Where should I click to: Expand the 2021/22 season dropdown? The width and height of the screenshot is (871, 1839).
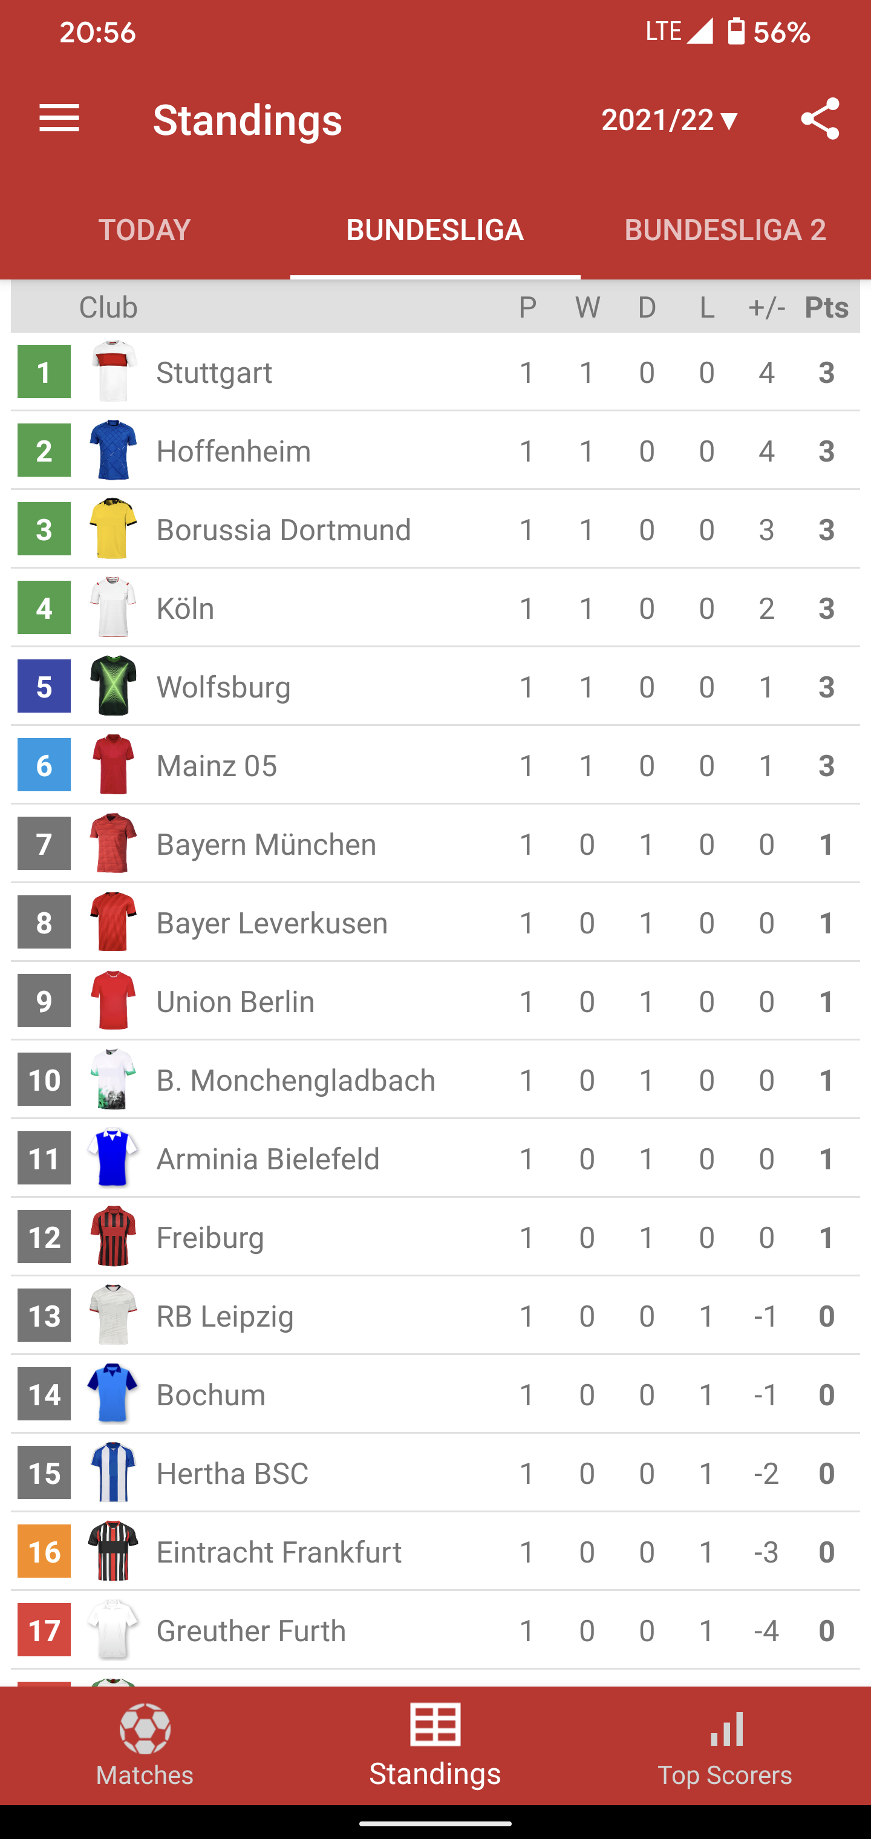670,119
